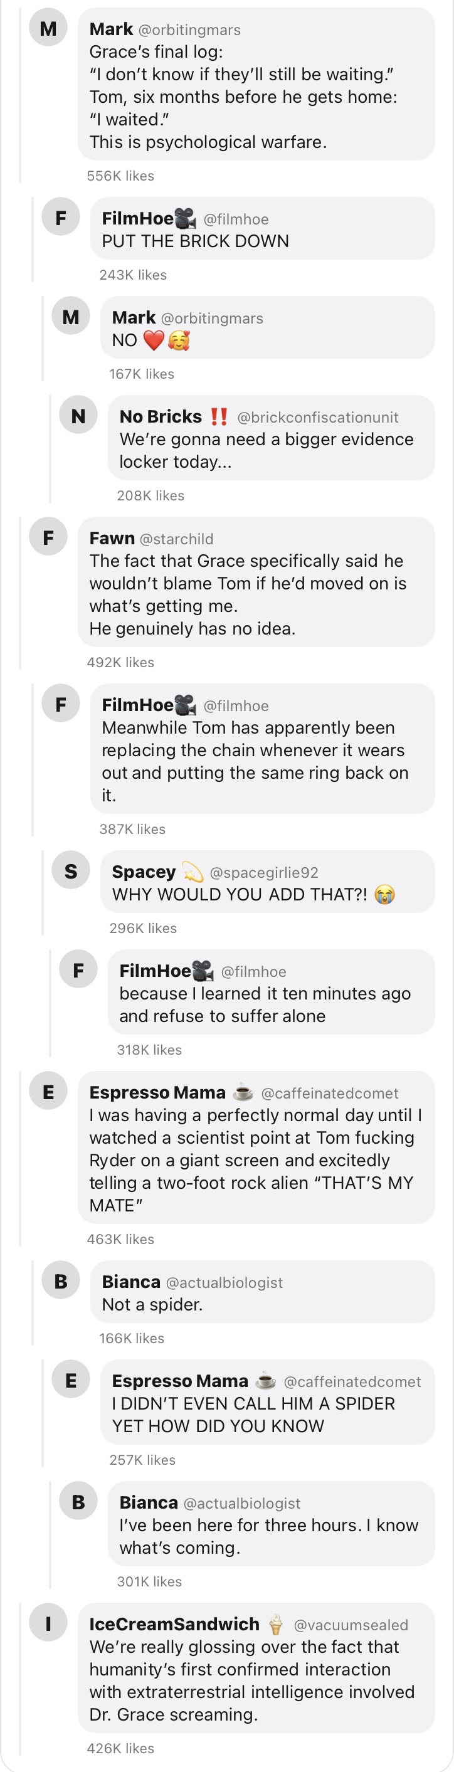Screen dimensions: 454x1772
Task: Open Mark's avatar on the top comment
Action: pos(48,28)
